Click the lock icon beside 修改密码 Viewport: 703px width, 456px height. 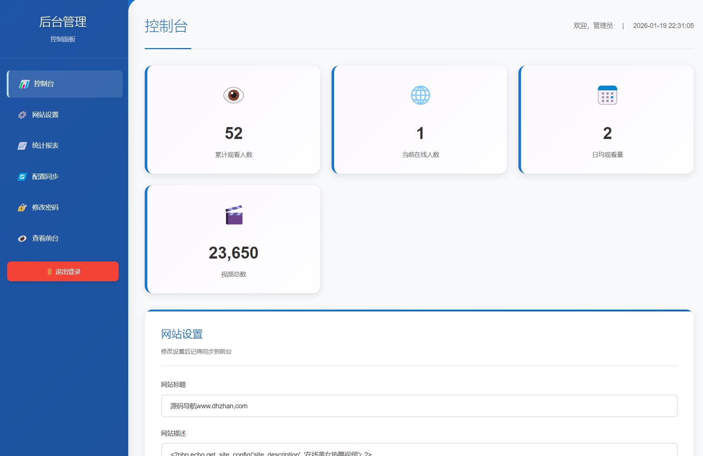[22, 208]
